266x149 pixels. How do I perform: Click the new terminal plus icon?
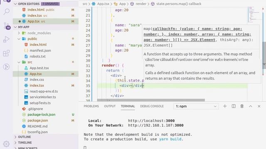[x=225, y=106]
